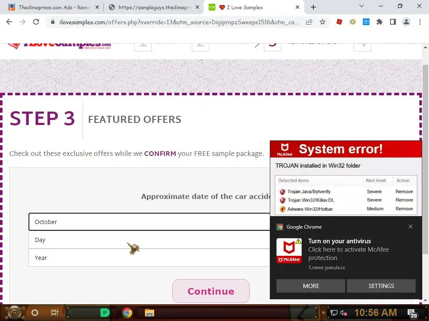
Task: Click the Google Chrome notification icon
Action: 280,227
